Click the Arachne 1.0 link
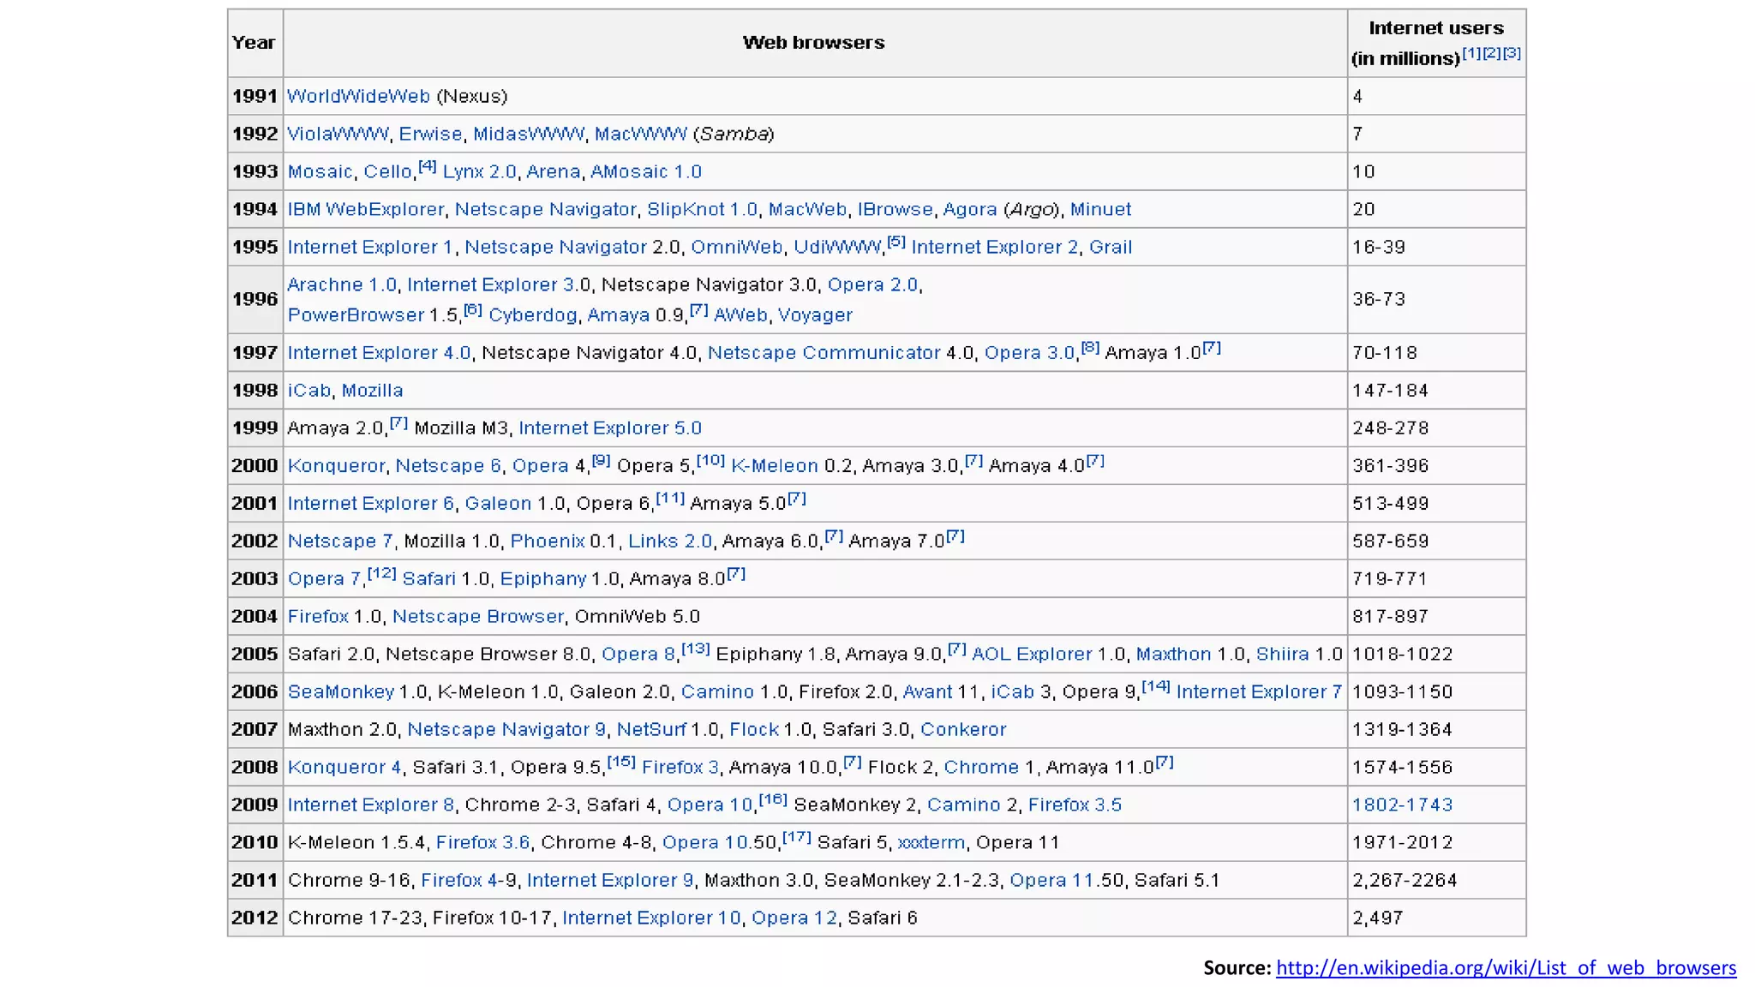 point(342,284)
